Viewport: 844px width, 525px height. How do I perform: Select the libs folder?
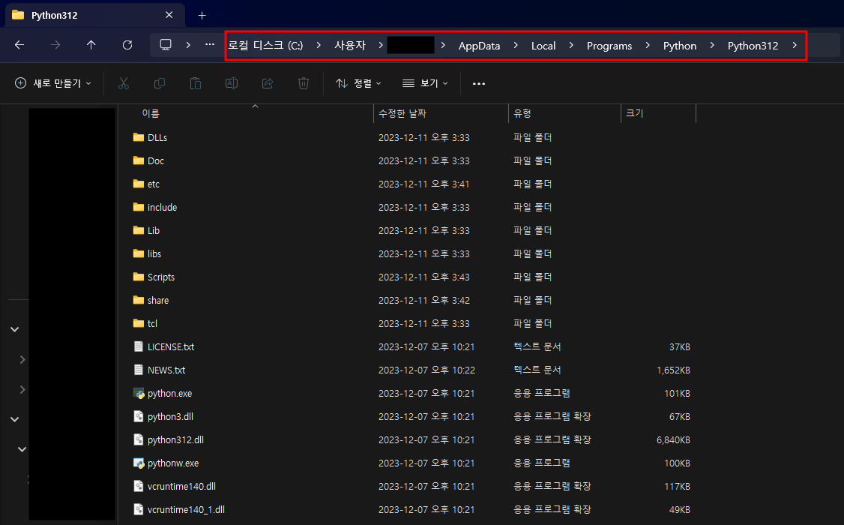[154, 253]
